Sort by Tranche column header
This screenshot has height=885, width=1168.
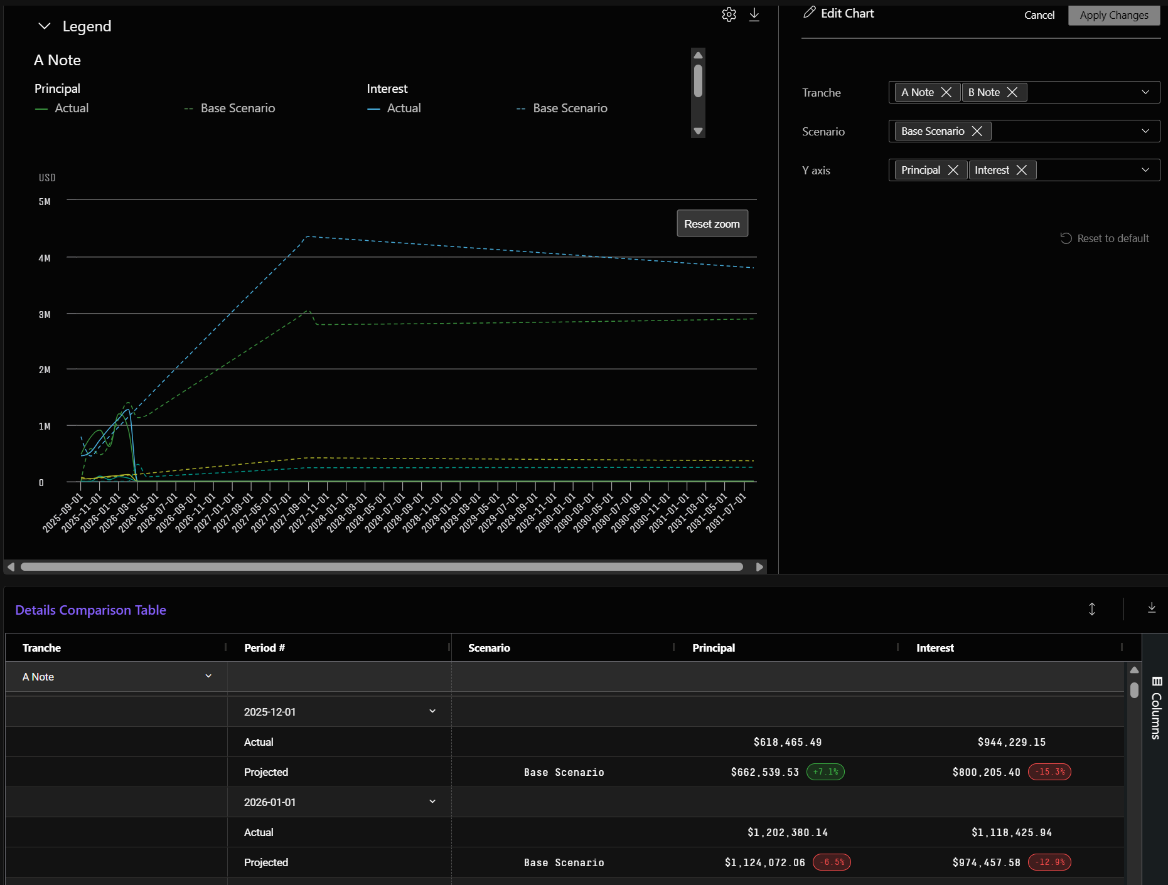41,648
